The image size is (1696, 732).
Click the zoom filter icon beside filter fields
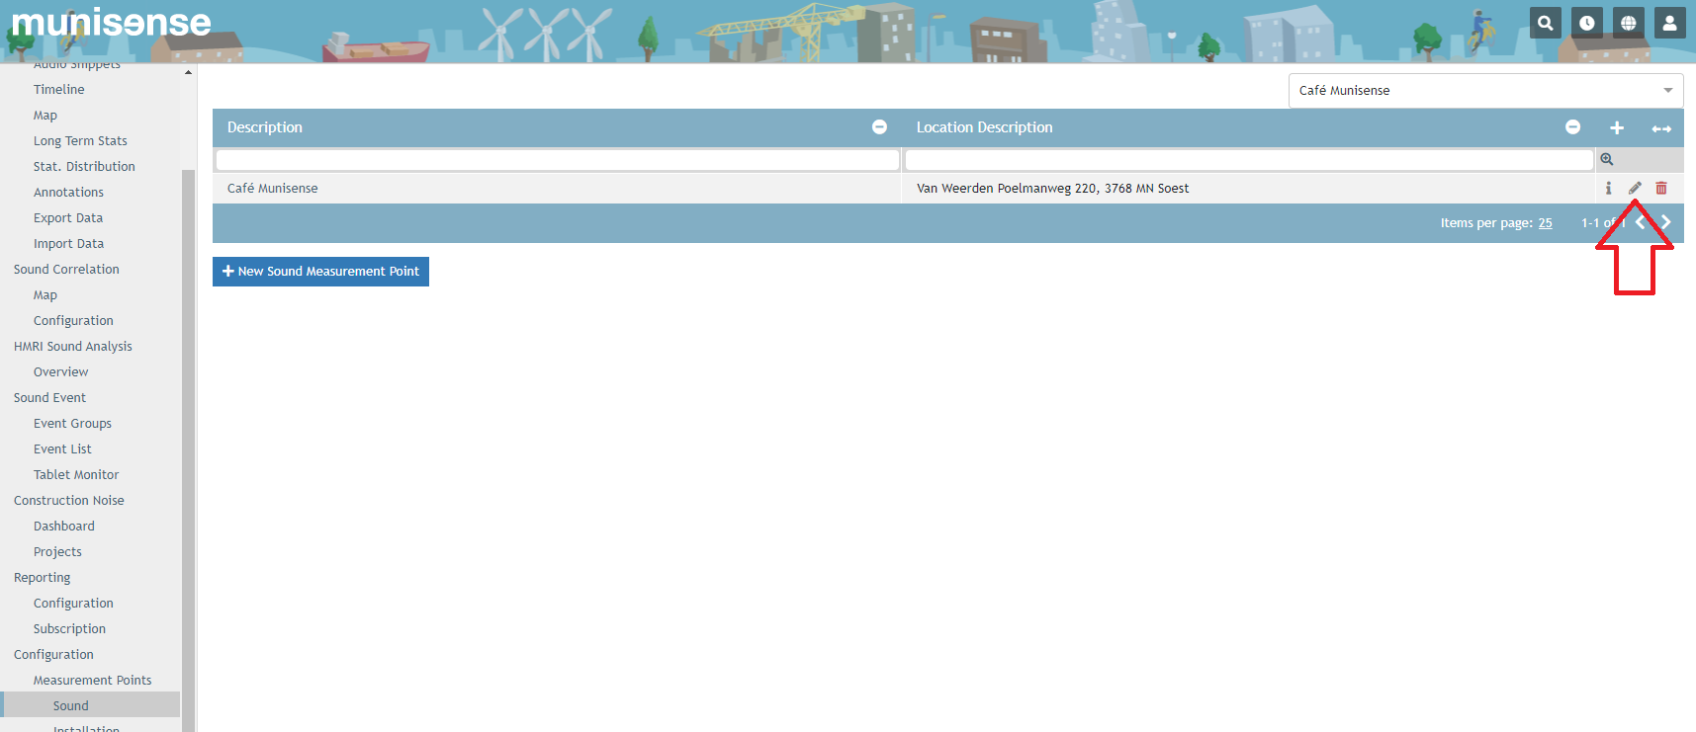tap(1607, 160)
